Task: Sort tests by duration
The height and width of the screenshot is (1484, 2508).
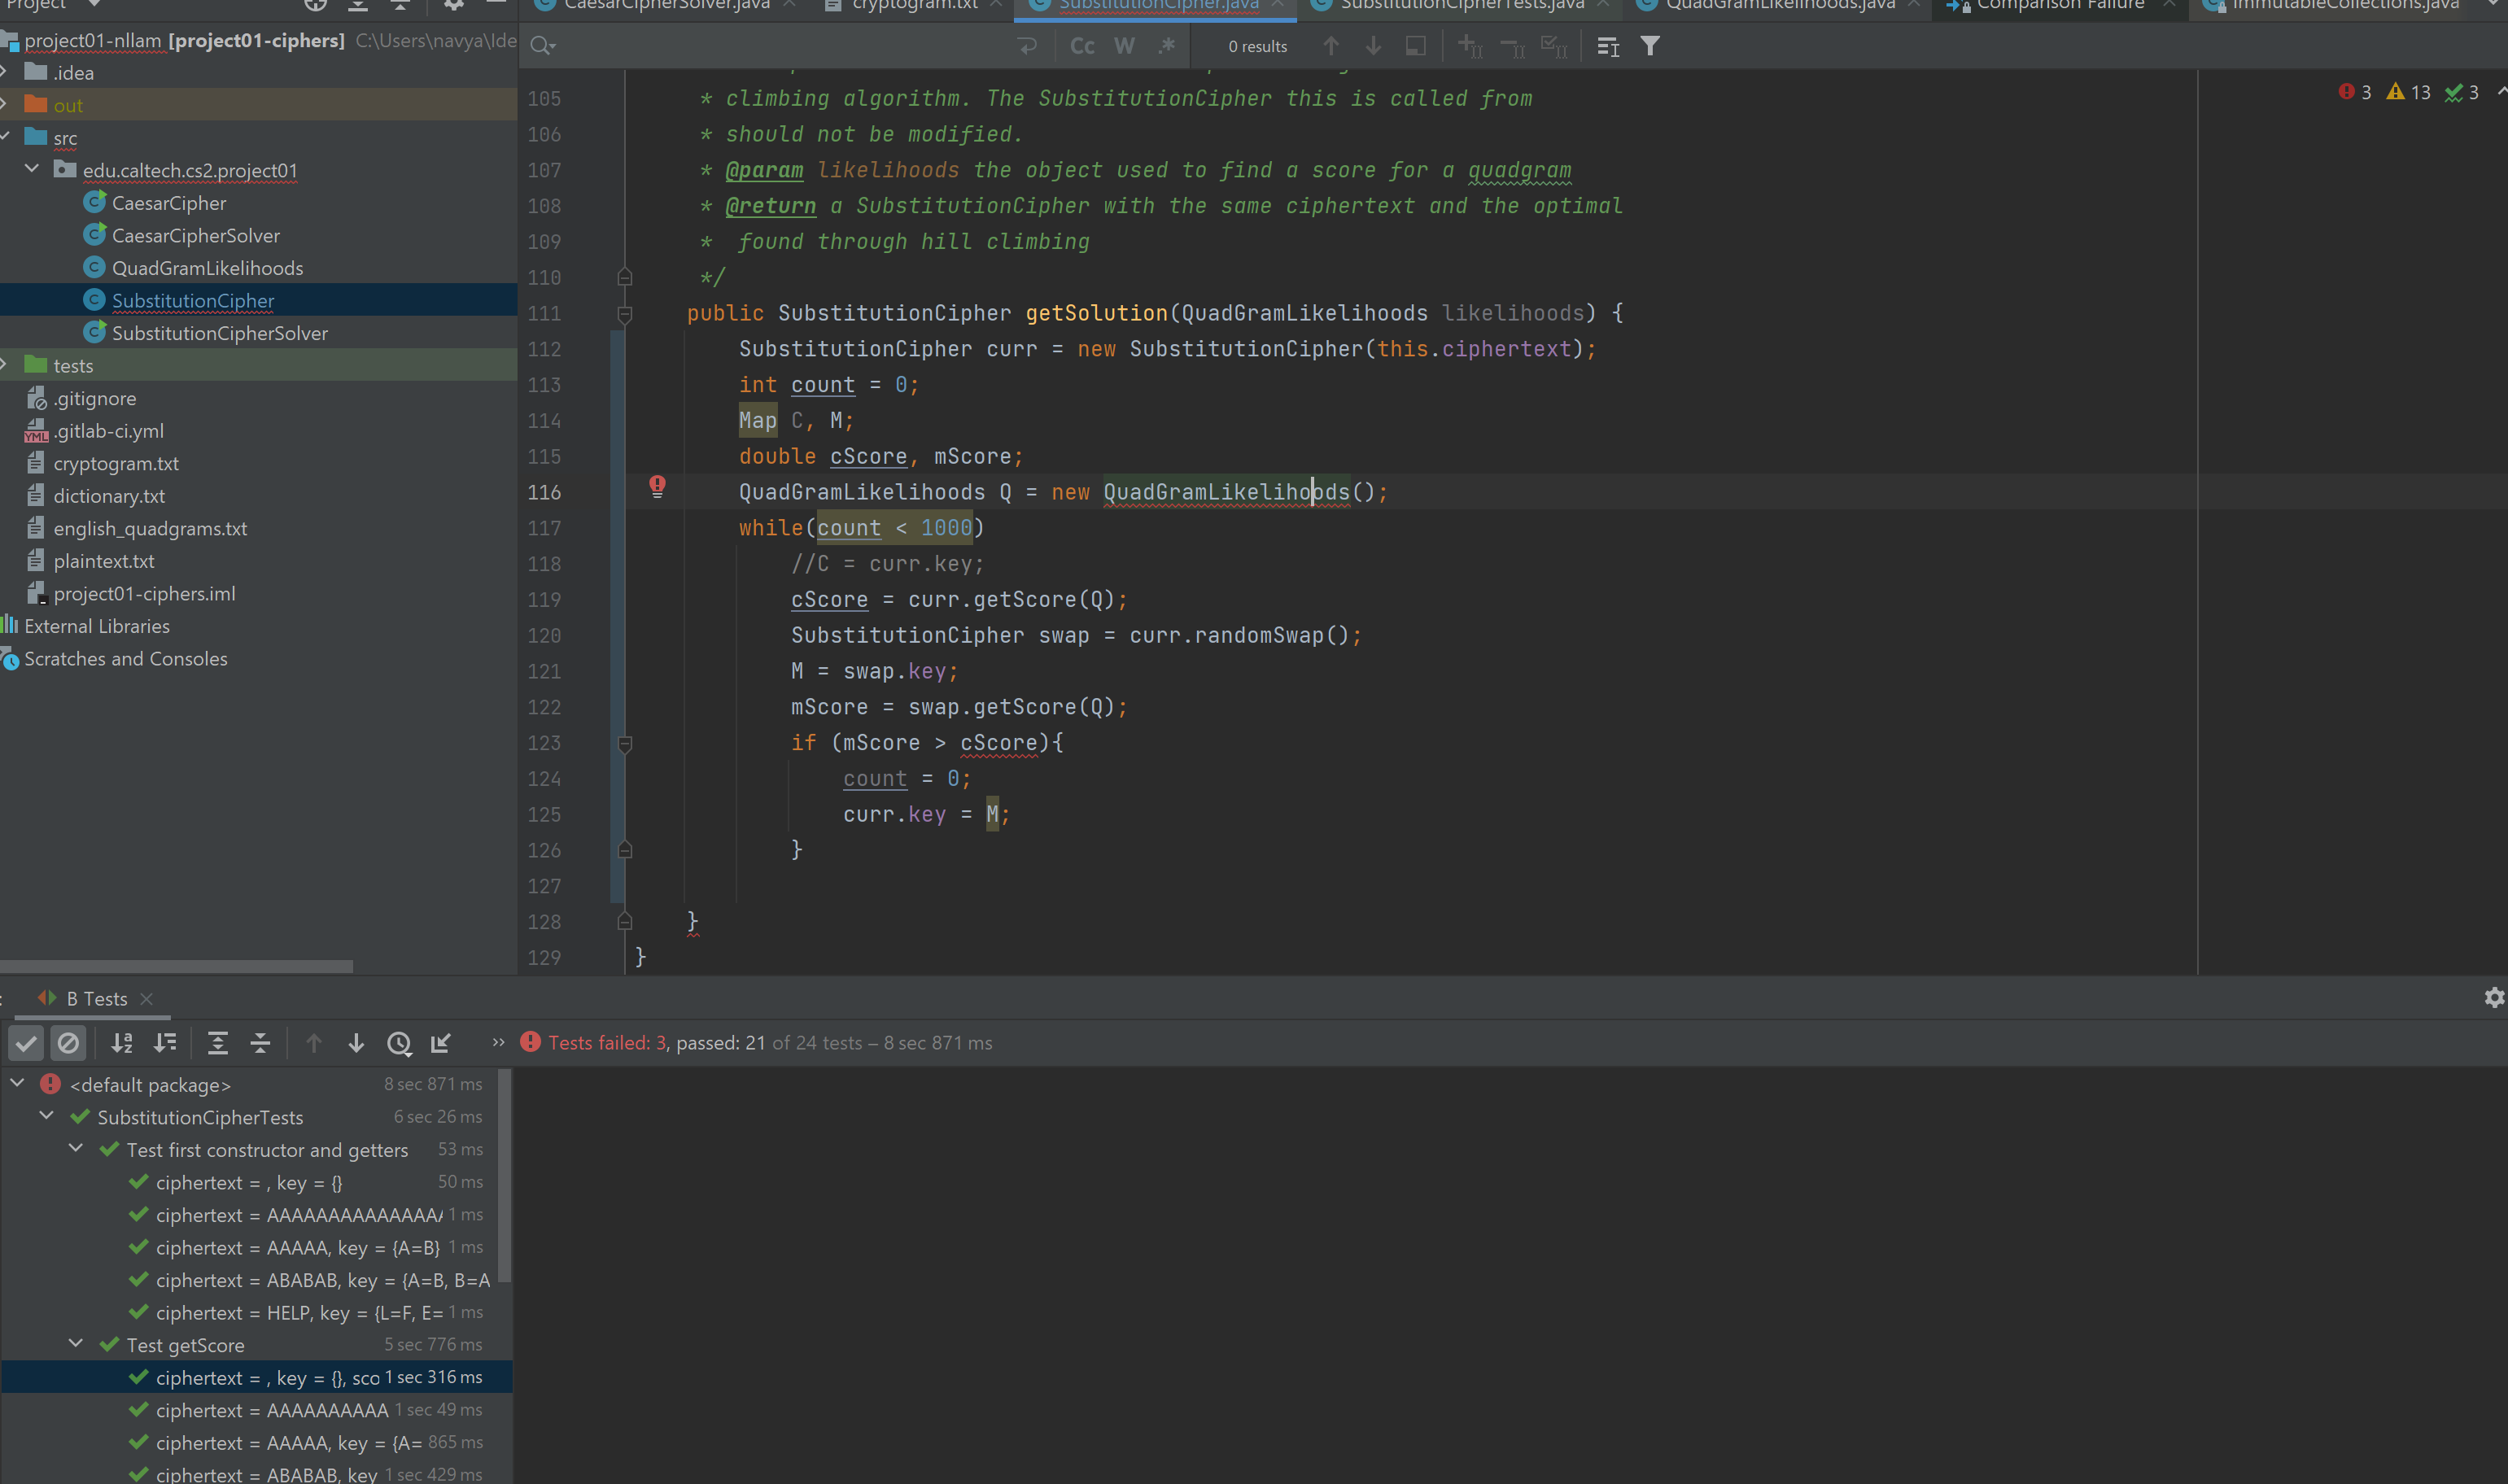Action: [165, 1043]
